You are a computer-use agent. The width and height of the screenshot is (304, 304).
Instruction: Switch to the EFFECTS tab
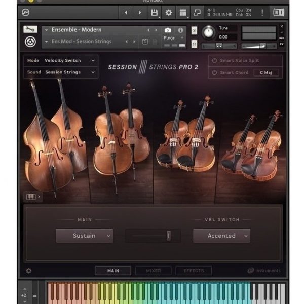click(x=194, y=271)
